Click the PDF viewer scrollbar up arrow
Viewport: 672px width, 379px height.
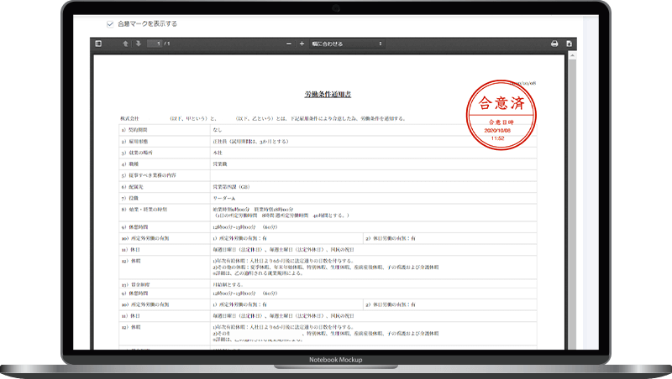pyautogui.click(x=571, y=55)
